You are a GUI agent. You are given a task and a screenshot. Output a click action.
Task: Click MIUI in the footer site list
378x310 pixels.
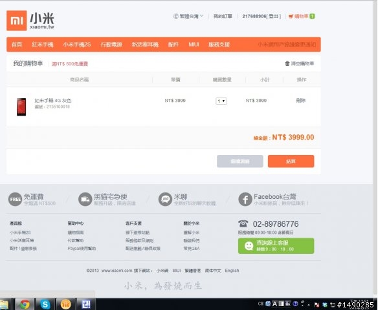click(177, 271)
